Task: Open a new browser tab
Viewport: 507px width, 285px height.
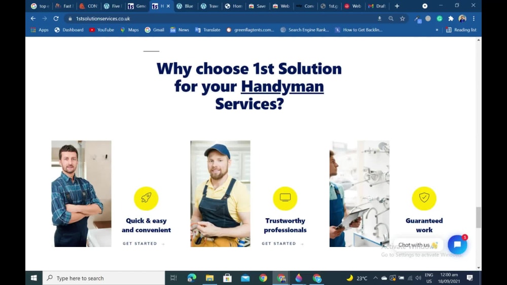Action: point(397,6)
